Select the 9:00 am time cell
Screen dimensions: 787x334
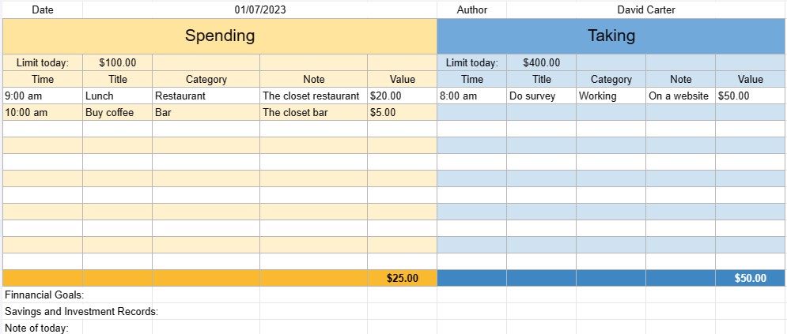(x=43, y=96)
